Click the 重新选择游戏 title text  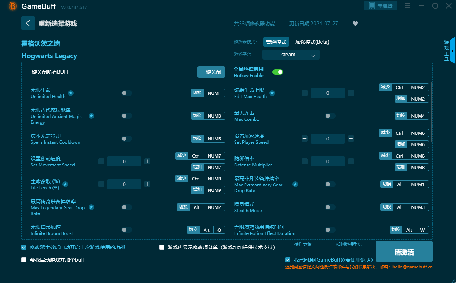(x=58, y=24)
